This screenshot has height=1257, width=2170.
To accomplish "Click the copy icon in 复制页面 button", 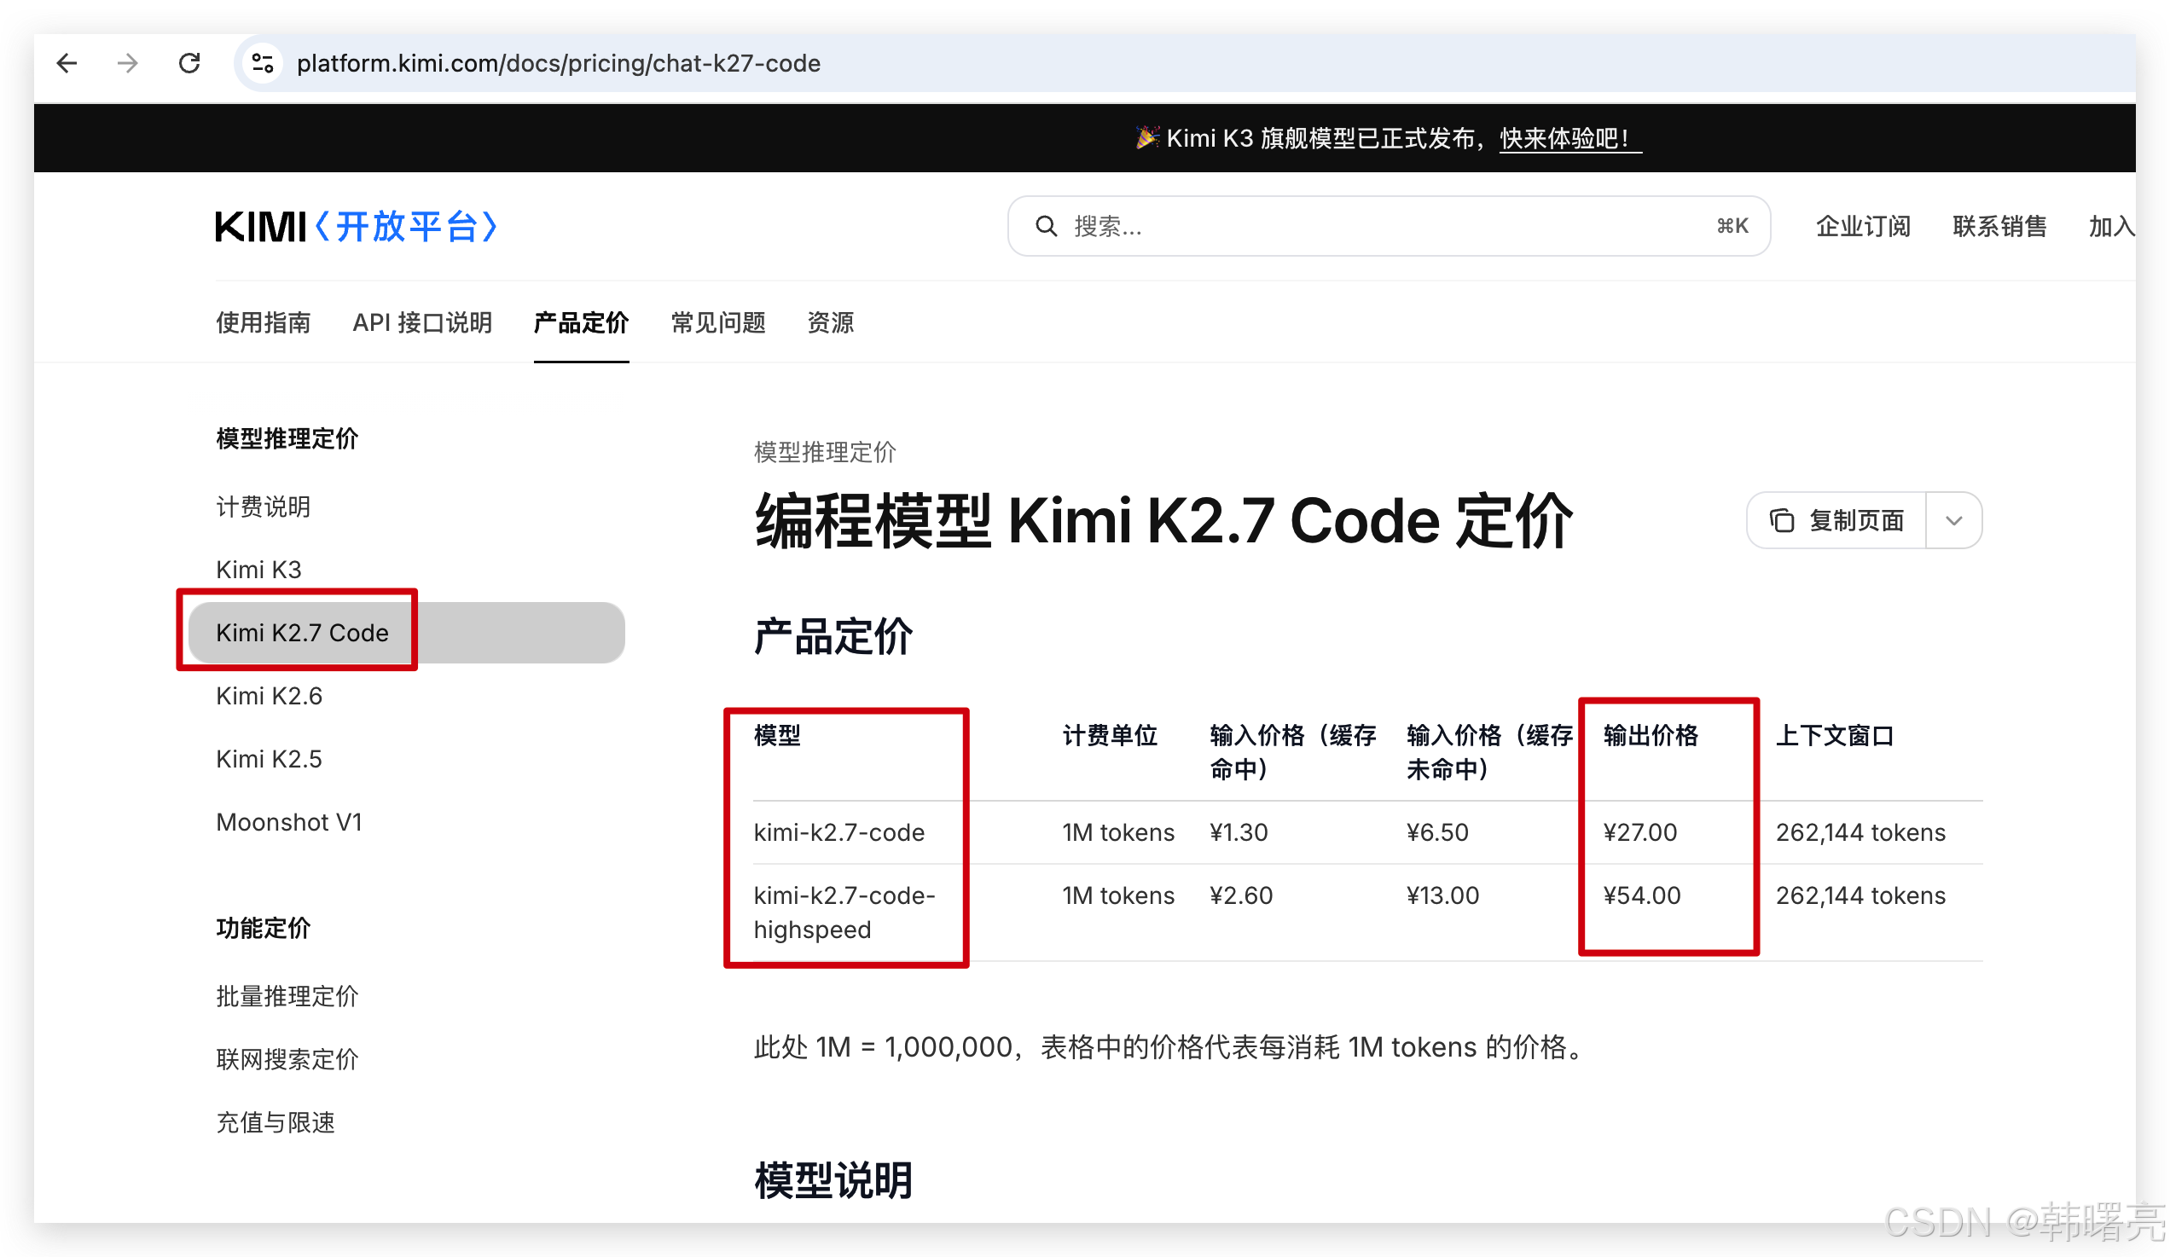I will coord(1782,521).
